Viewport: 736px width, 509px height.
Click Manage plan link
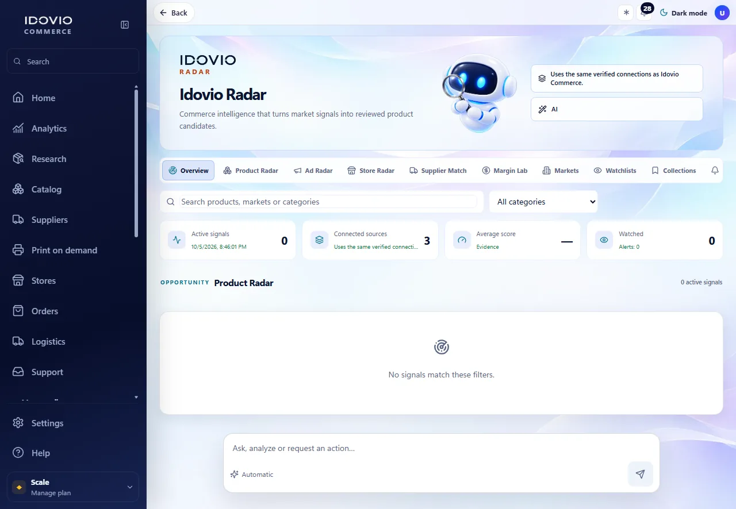[x=51, y=493]
